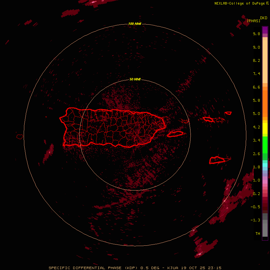The height and width of the screenshot is (270, 270).
Task: Click the DKD unit label above color bar
Action: click(264, 18)
